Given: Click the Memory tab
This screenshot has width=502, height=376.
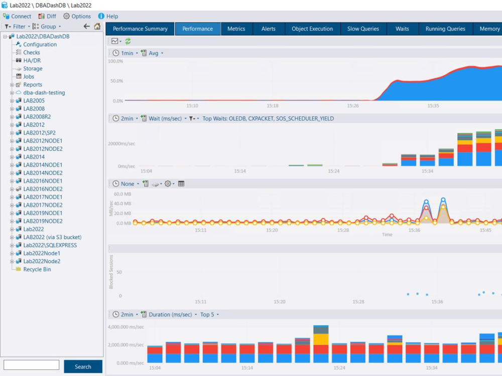Looking at the screenshot, I should click(x=489, y=29).
